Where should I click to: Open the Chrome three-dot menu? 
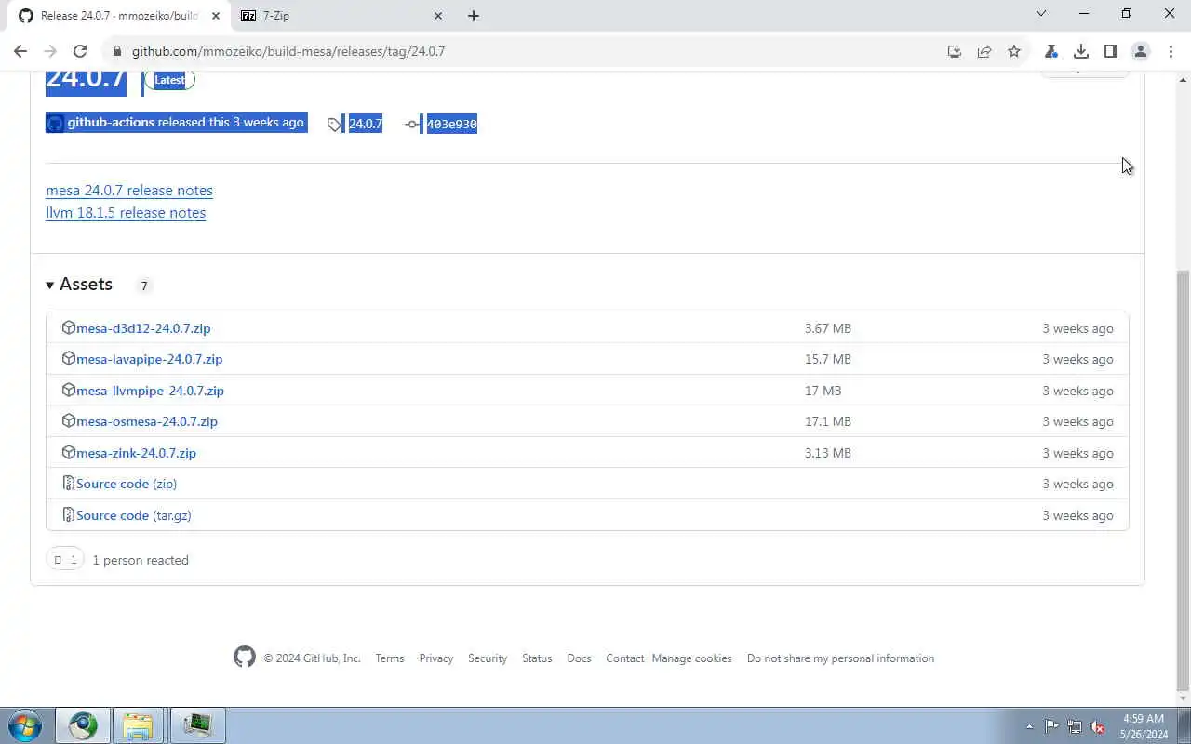coord(1171,51)
